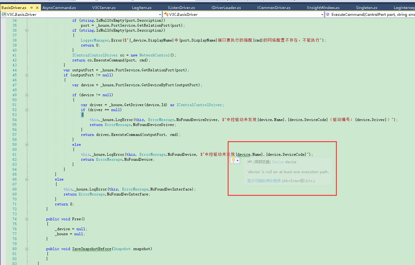Close the BasicDriver.cs tab
The image size is (415, 265).
37,8
